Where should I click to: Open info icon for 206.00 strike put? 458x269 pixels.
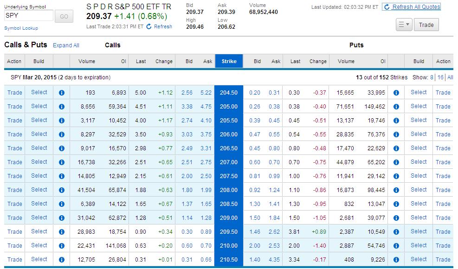(396, 134)
